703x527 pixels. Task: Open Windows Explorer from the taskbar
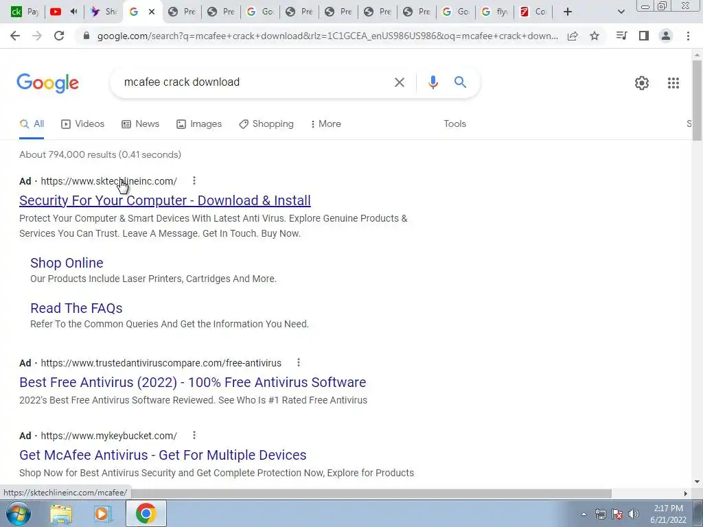[61, 513]
